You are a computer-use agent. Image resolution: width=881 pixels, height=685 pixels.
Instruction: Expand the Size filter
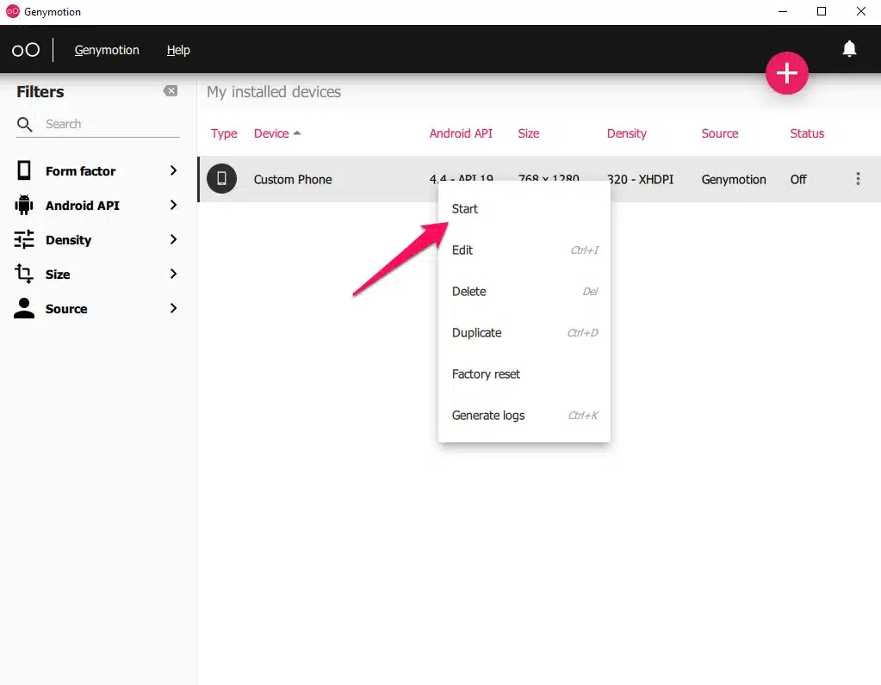pyautogui.click(x=173, y=274)
